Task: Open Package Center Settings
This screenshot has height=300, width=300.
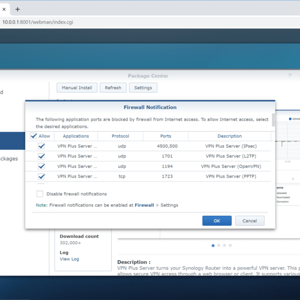Action: coord(143,88)
